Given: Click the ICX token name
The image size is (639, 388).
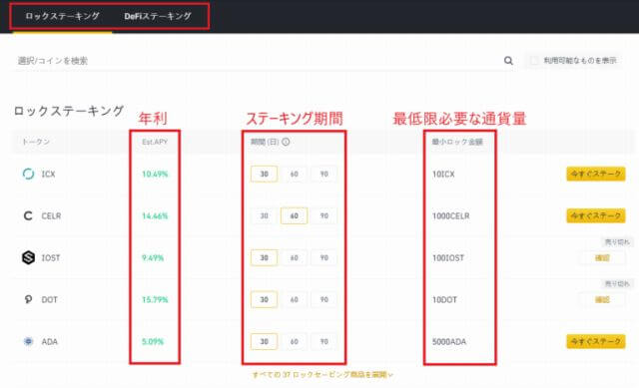Looking at the screenshot, I should point(48,174).
